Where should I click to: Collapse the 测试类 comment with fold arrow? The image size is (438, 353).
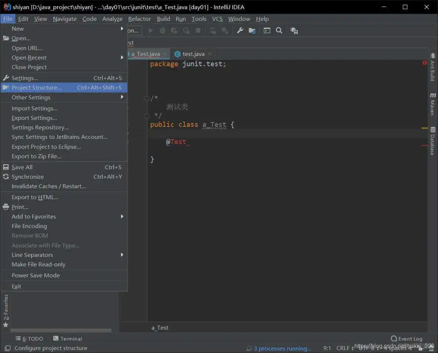pyautogui.click(x=147, y=99)
